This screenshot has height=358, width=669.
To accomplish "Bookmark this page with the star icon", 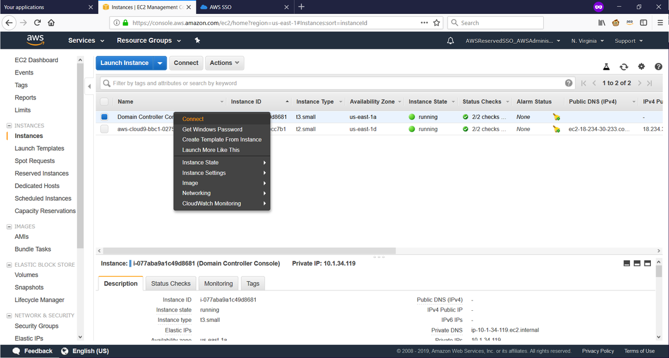I will coord(436,23).
